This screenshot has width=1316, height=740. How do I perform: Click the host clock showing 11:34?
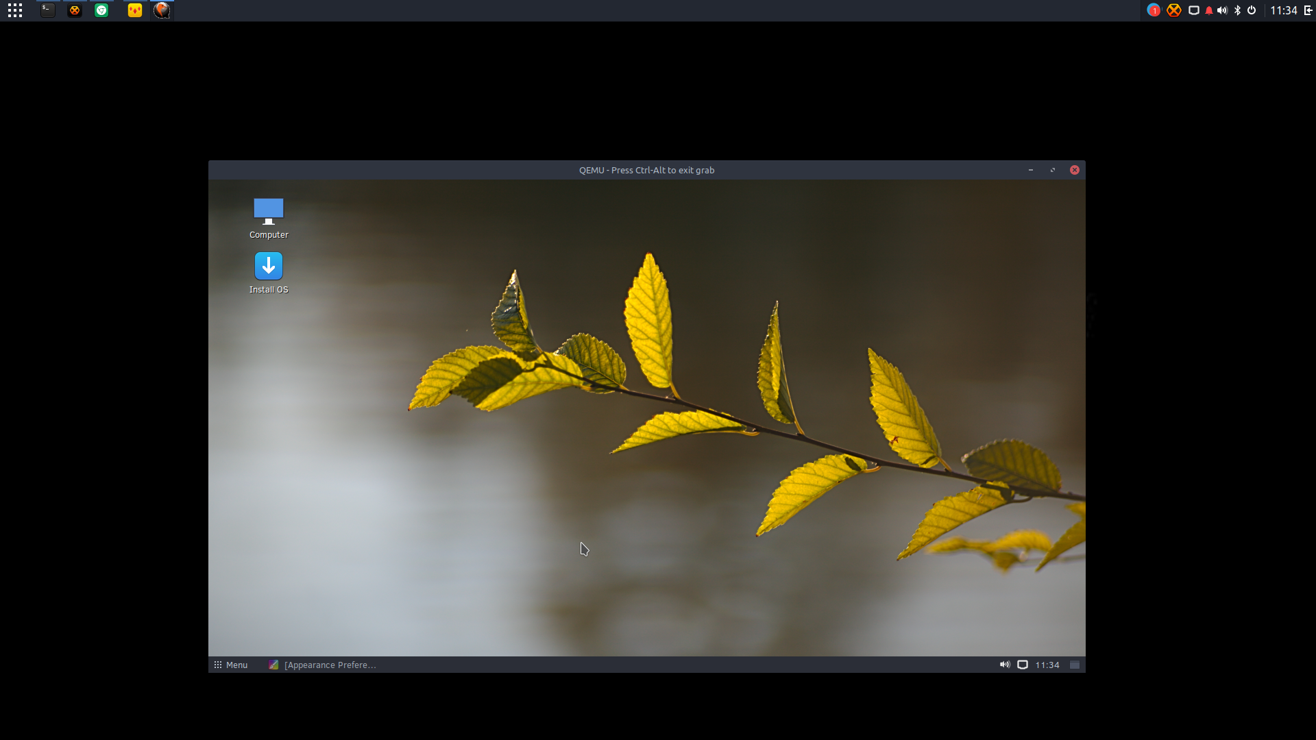[x=1284, y=10]
